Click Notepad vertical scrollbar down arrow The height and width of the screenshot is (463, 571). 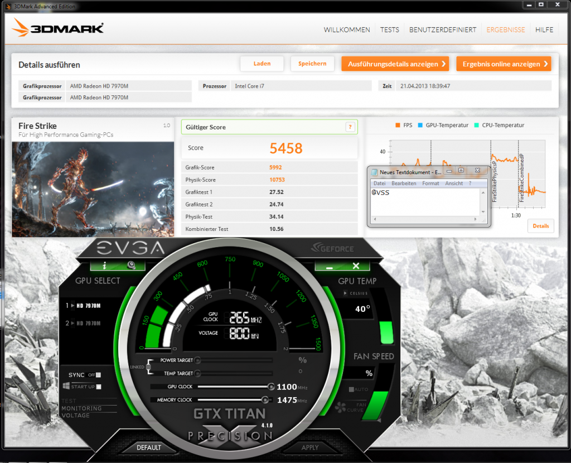[x=483, y=211]
